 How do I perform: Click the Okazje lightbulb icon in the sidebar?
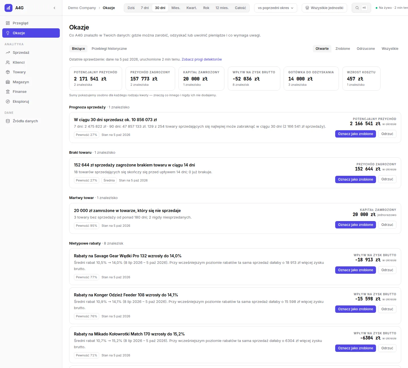coord(8,33)
